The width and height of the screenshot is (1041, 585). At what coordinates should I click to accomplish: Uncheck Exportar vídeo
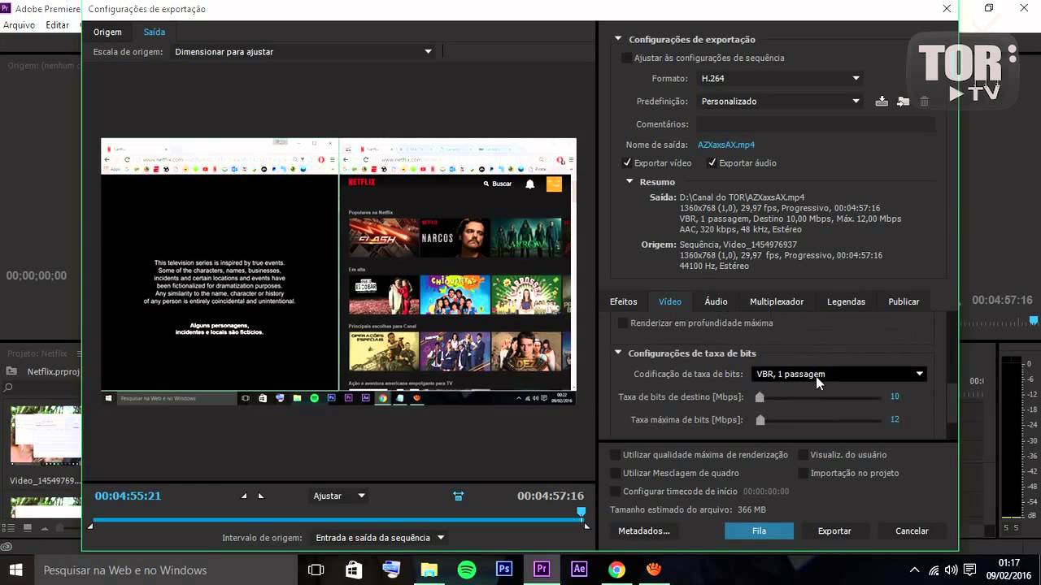627,162
